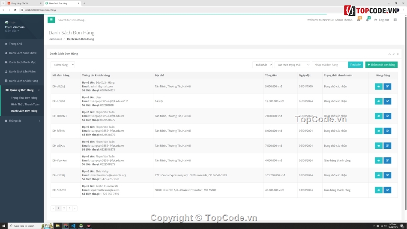Open File Explorer from the taskbar
The image size is (407, 229).
(58, 226)
